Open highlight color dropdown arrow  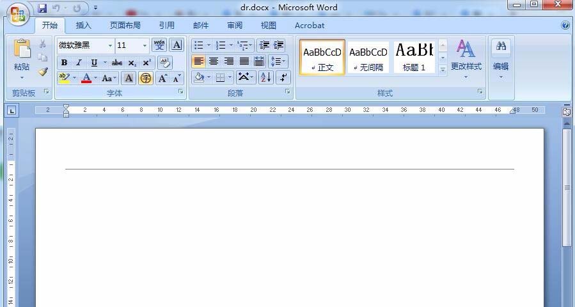click(75, 78)
